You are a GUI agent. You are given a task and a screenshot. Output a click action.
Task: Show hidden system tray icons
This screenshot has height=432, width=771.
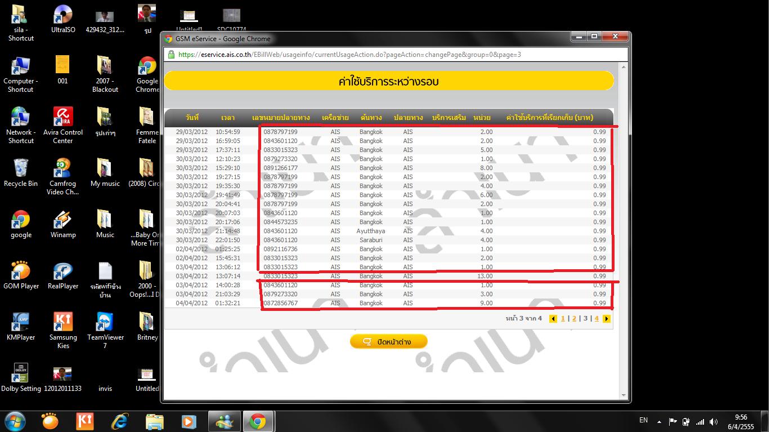[659, 421]
